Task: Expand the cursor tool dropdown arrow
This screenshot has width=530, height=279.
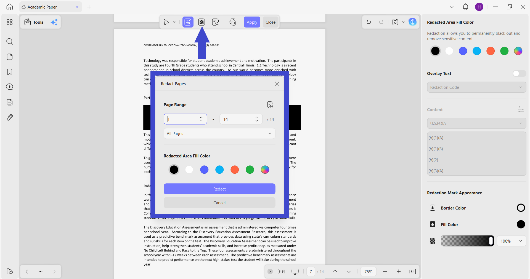Action: (x=174, y=22)
